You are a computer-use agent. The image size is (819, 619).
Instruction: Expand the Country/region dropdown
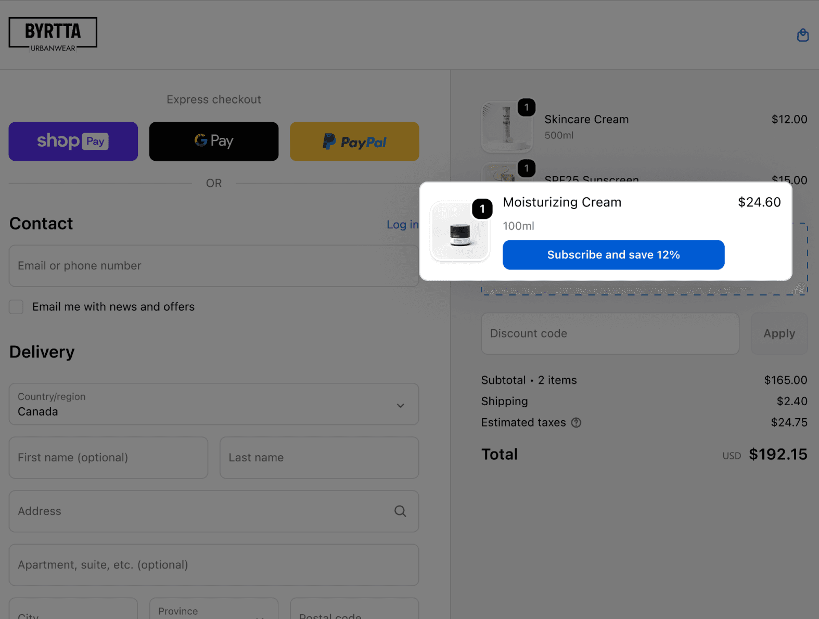point(214,404)
